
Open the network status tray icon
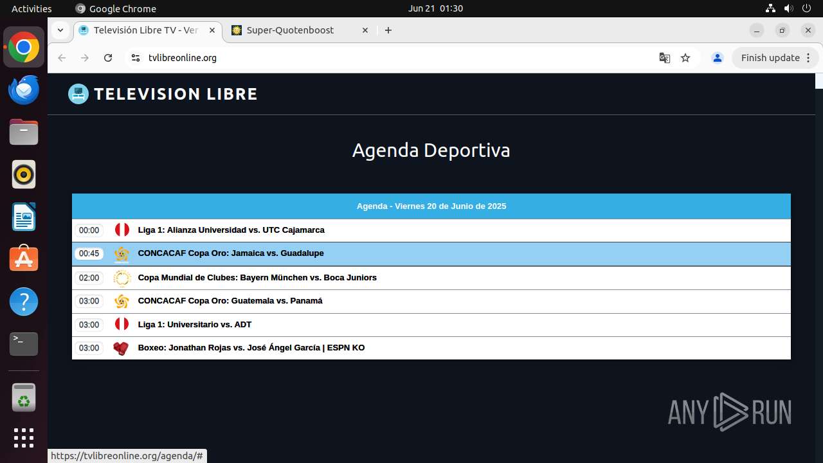pyautogui.click(x=770, y=8)
